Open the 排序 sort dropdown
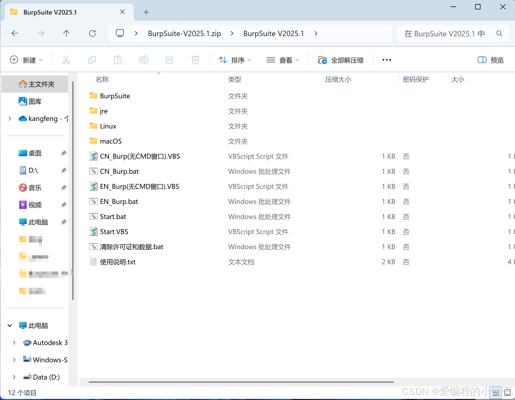 [234, 60]
